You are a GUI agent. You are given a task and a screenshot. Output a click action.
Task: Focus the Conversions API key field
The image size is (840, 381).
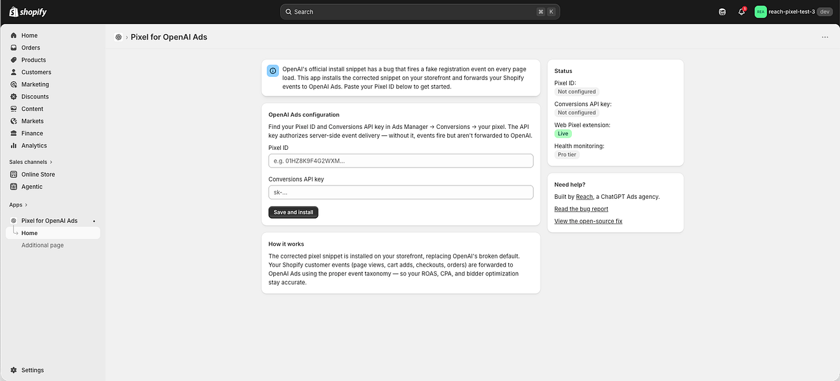[401, 192]
